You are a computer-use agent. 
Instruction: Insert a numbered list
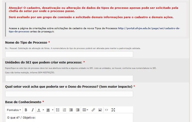click(x=64, y=110)
